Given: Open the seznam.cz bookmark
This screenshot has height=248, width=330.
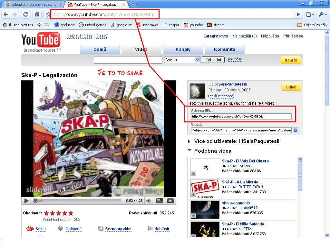Looking at the screenshot, I should [x=147, y=25].
